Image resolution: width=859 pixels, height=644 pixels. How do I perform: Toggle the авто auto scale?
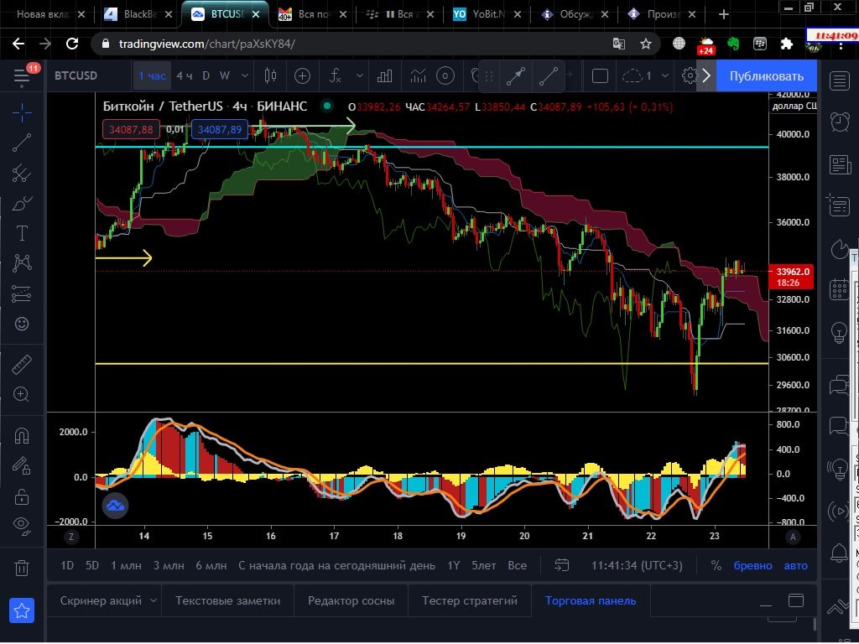point(795,566)
